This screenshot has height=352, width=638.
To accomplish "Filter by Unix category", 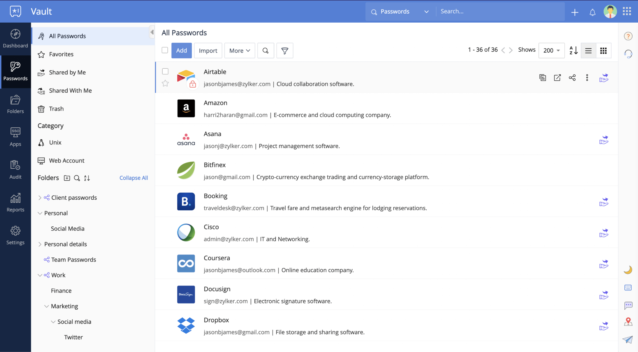I will 93,142.
